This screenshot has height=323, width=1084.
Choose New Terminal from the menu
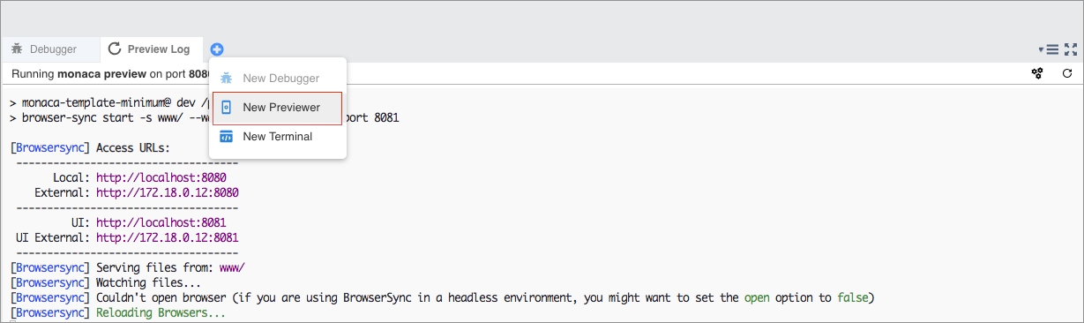pyautogui.click(x=277, y=137)
